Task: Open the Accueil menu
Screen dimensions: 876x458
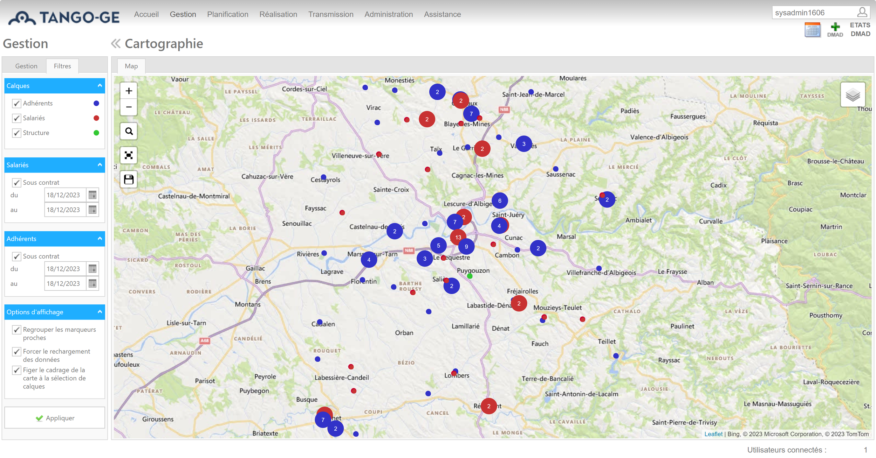Action: pyautogui.click(x=146, y=14)
